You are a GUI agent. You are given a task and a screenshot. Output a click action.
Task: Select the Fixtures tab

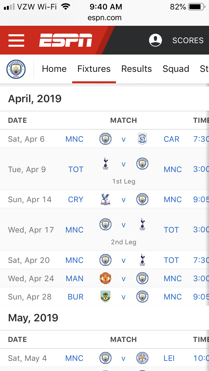click(x=94, y=69)
